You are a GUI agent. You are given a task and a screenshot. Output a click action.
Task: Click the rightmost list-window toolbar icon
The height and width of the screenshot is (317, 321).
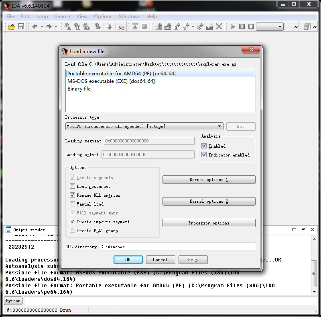307,27
